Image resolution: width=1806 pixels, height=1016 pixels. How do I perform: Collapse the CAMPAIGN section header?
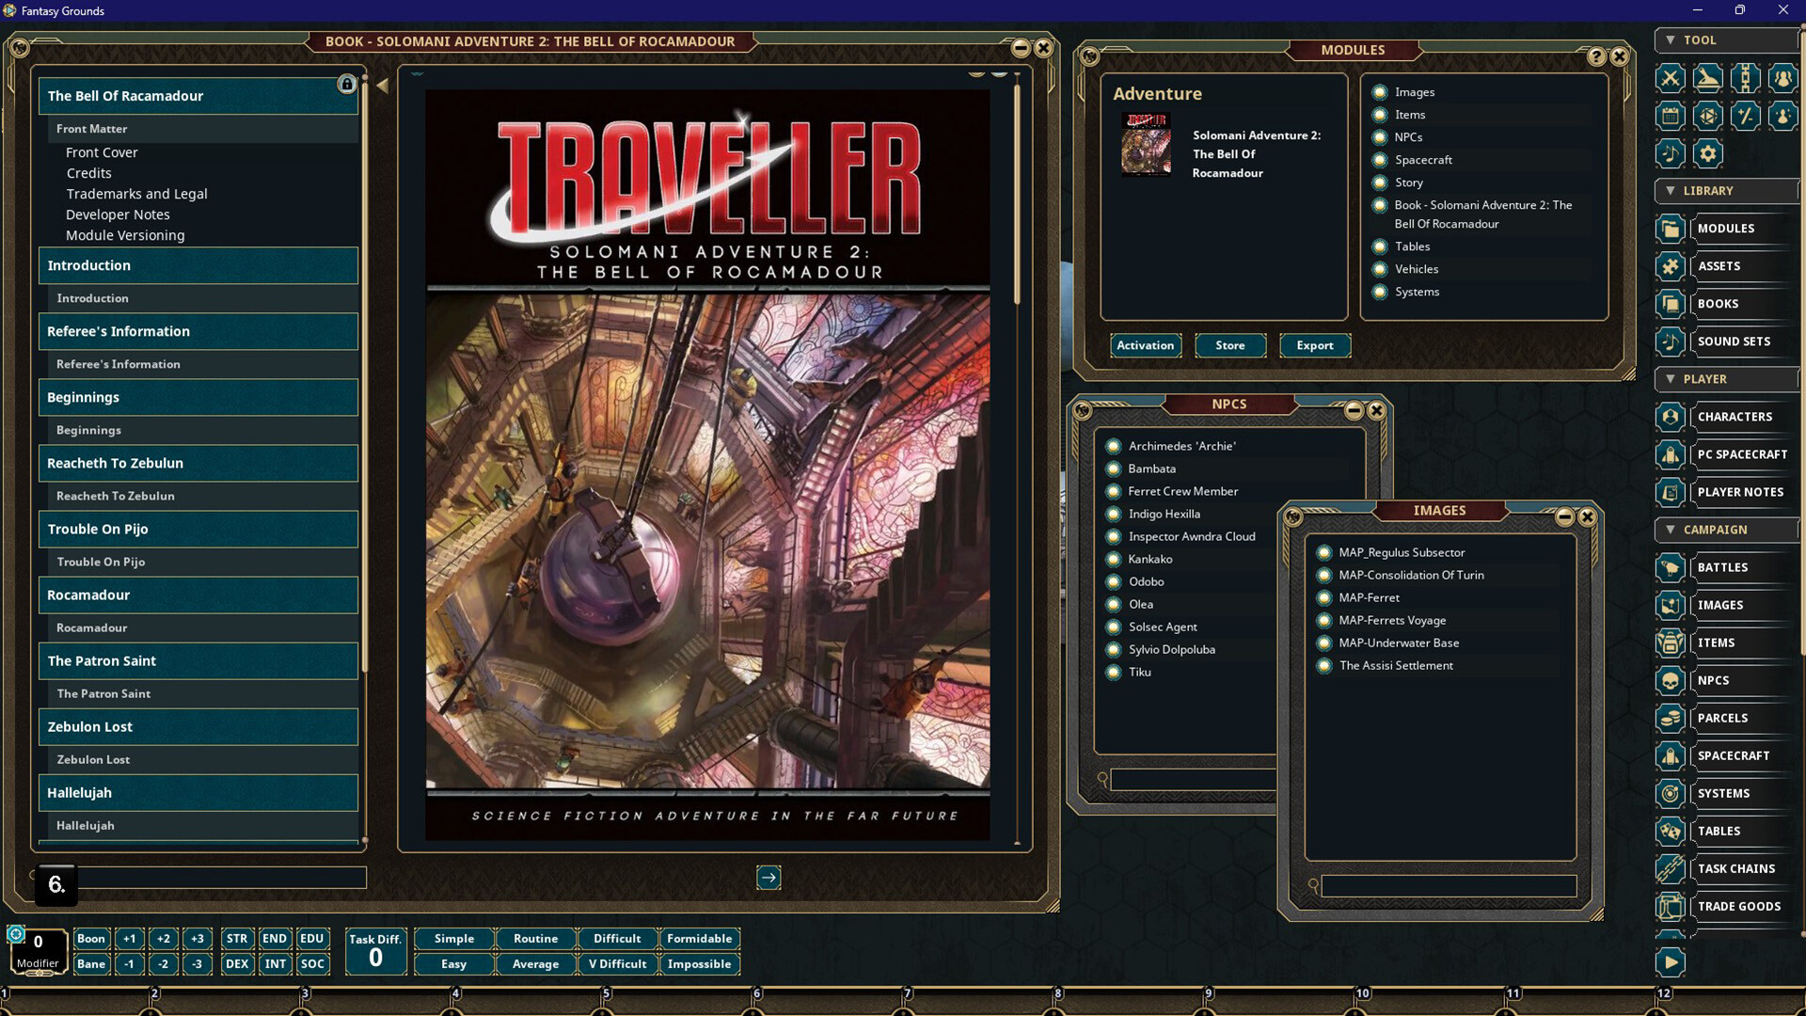(x=1672, y=529)
